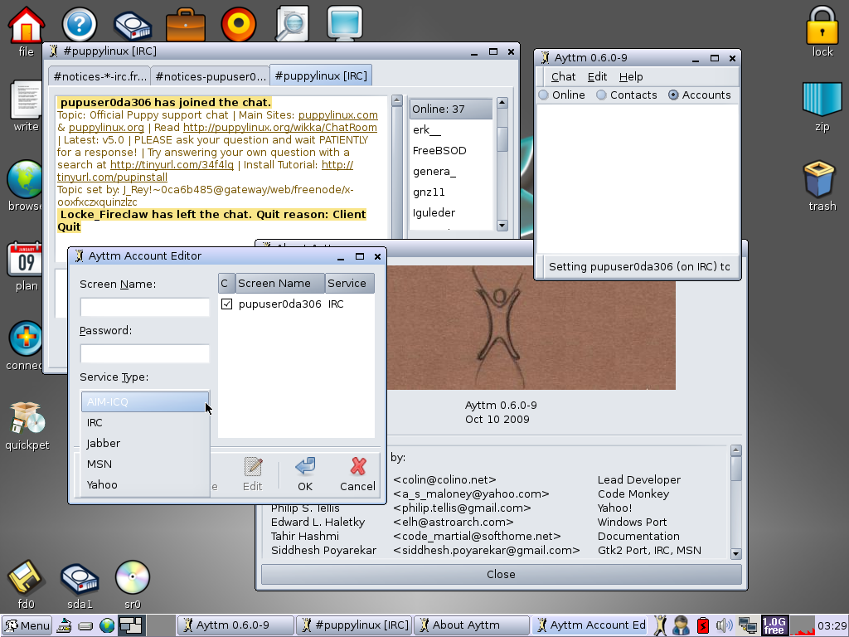This screenshot has height=637, width=849.
Task: Click the Password input field
Action: point(144,353)
